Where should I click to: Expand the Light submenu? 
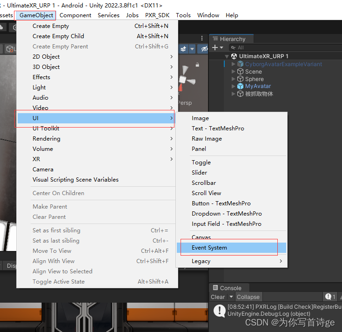97,88
